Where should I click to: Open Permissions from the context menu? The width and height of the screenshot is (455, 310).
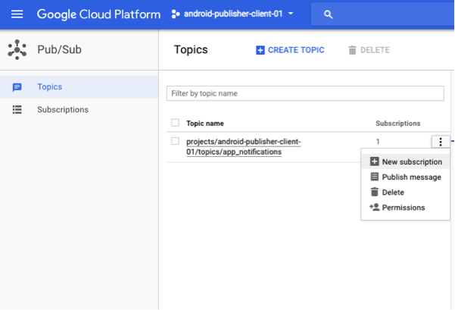[403, 208]
